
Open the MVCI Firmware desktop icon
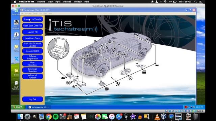[x=16, y=25]
